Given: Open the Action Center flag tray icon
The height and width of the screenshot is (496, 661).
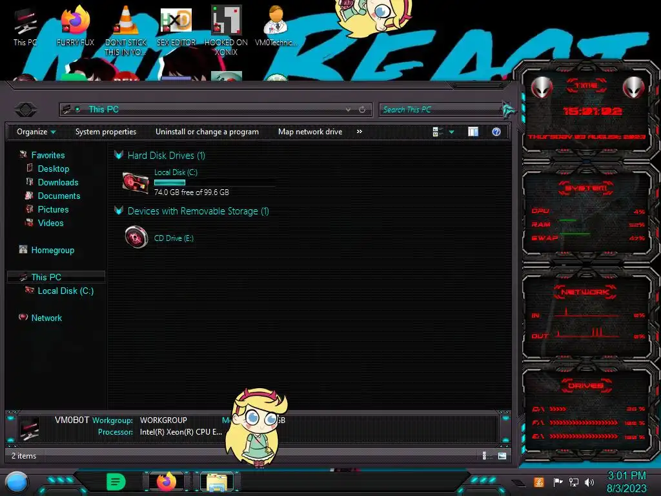Looking at the screenshot, I should point(558,482).
